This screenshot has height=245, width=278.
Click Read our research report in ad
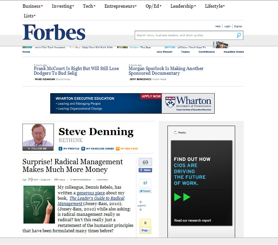[193, 220]
